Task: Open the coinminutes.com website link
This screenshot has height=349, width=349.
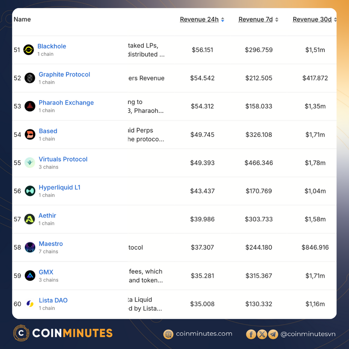Action: [204, 334]
